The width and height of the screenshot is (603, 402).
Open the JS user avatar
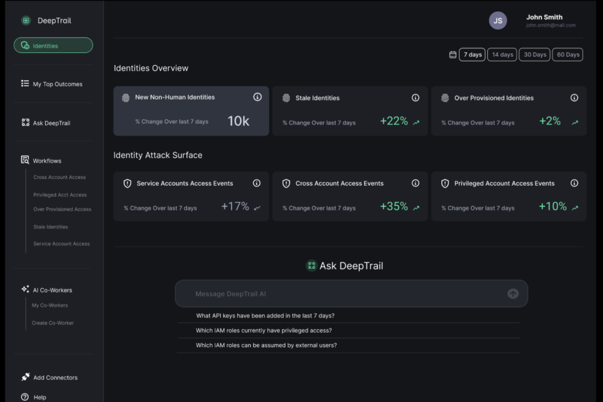[497, 21]
